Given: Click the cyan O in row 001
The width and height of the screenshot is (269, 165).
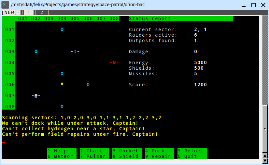Looking at the screenshot, I should click(x=62, y=29).
